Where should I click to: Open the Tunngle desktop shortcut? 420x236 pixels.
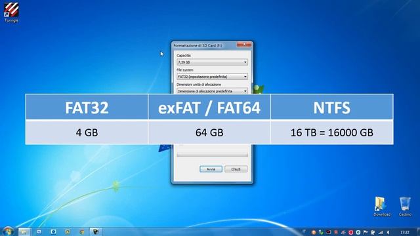coord(11,12)
